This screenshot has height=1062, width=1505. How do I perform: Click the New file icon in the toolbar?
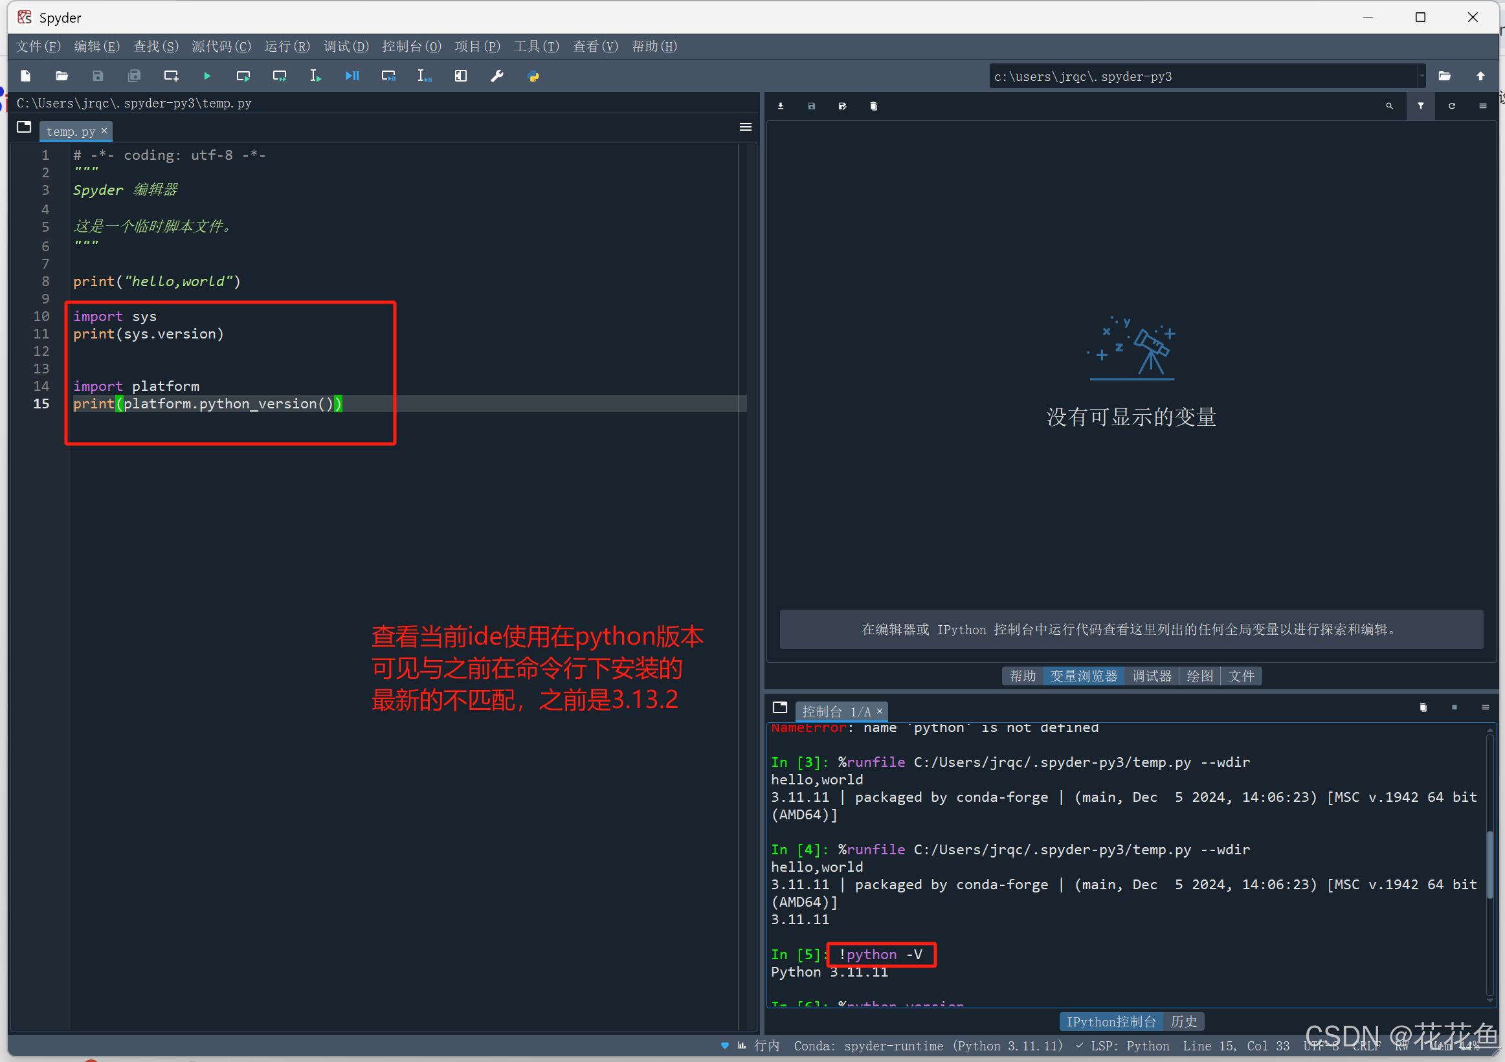pyautogui.click(x=25, y=76)
